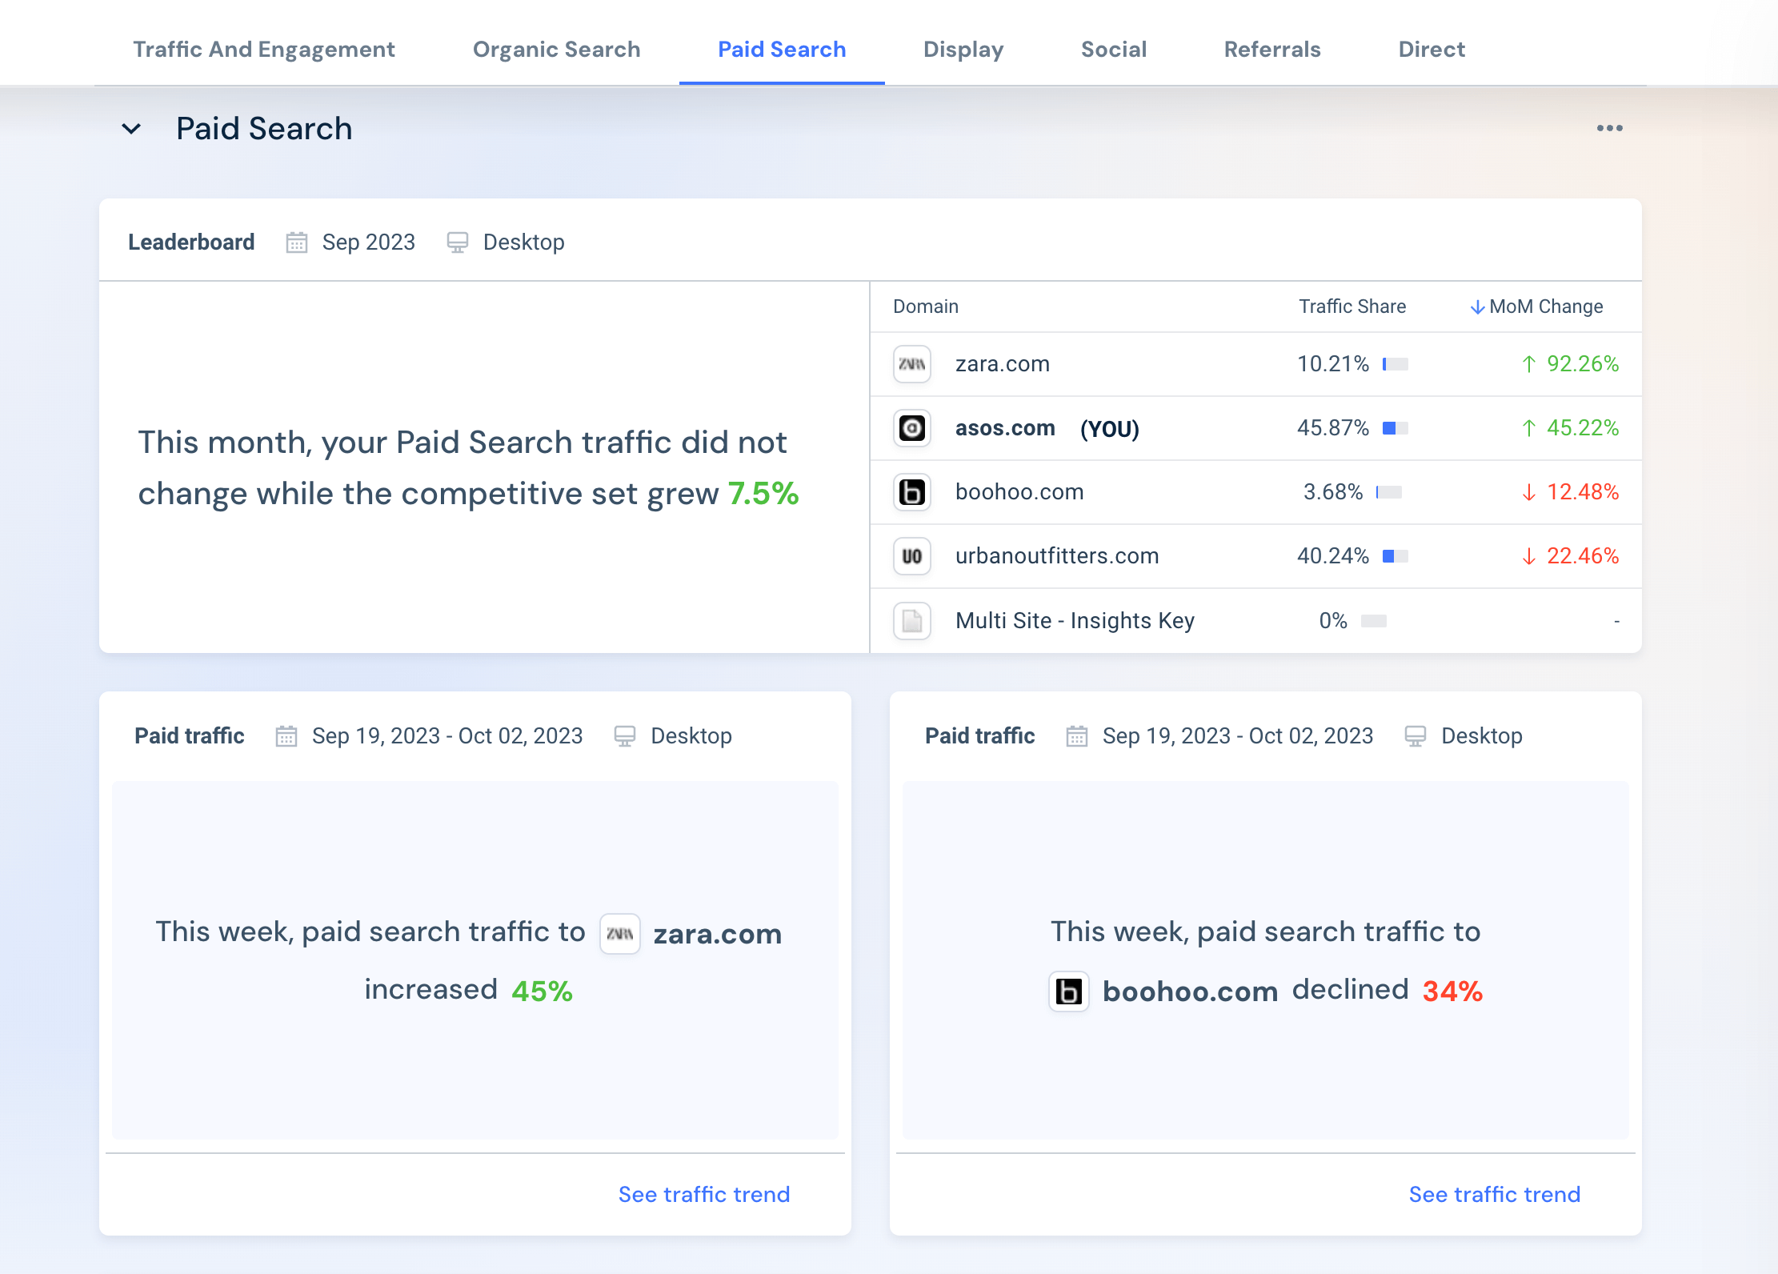Click See traffic trend for zara.com

(x=703, y=1193)
